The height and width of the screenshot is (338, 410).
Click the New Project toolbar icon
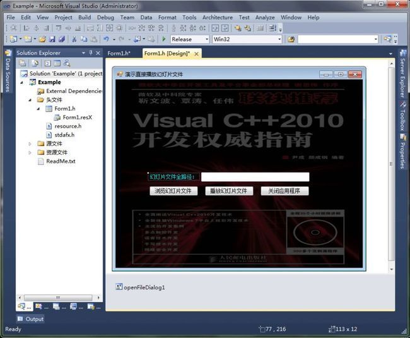13,39
